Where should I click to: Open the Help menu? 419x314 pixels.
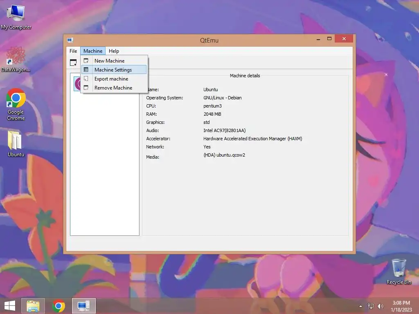pos(114,51)
